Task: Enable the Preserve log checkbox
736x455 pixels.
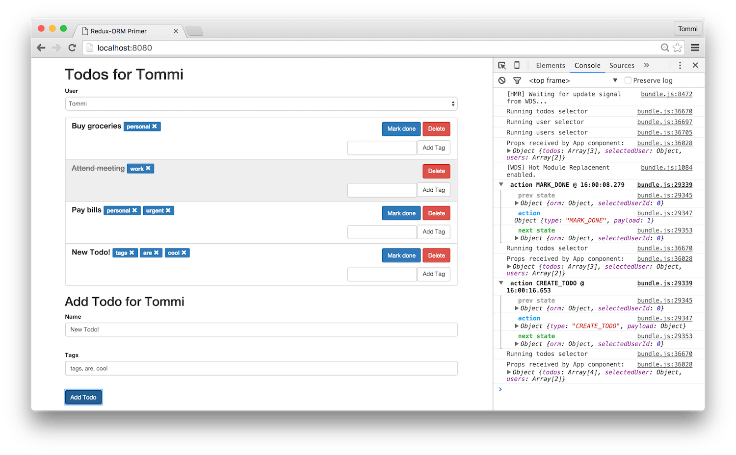Action: [x=628, y=80]
